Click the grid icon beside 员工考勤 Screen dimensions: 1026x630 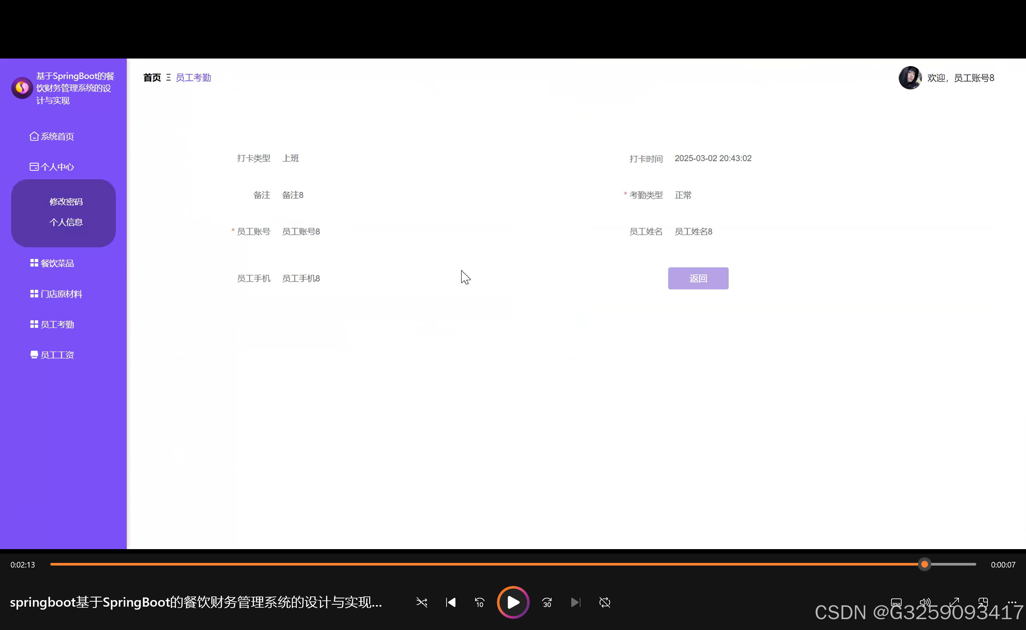click(34, 324)
